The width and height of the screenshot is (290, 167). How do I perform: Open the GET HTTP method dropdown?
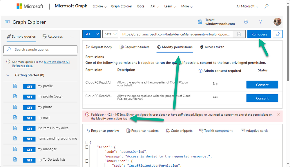tap(91, 34)
